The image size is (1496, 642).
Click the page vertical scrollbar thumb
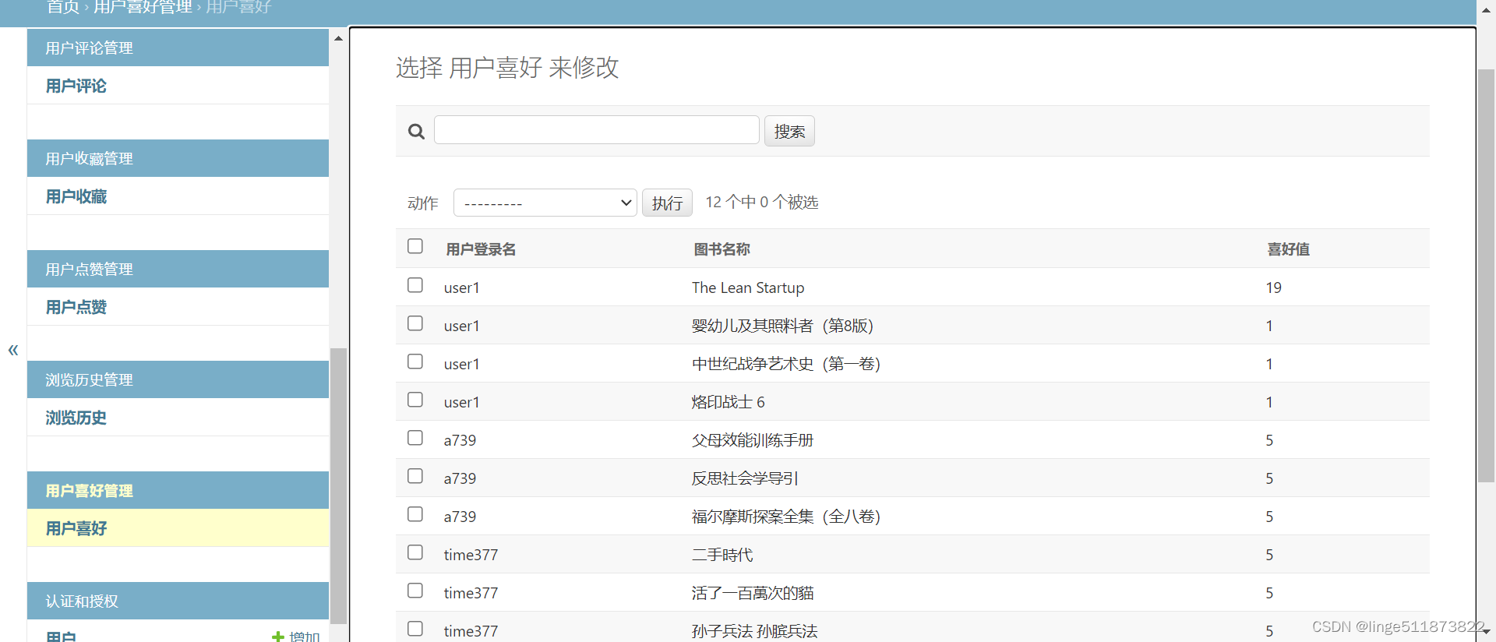click(1486, 276)
